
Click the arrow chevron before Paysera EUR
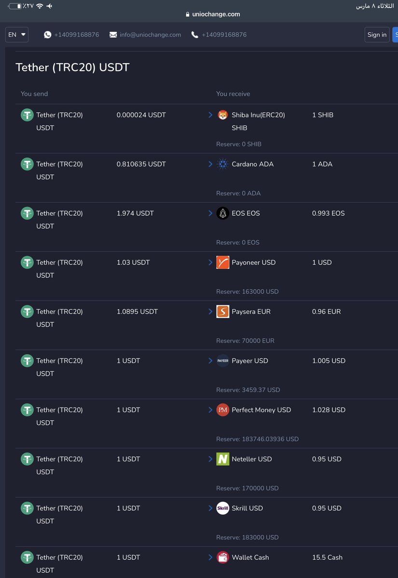click(x=210, y=312)
